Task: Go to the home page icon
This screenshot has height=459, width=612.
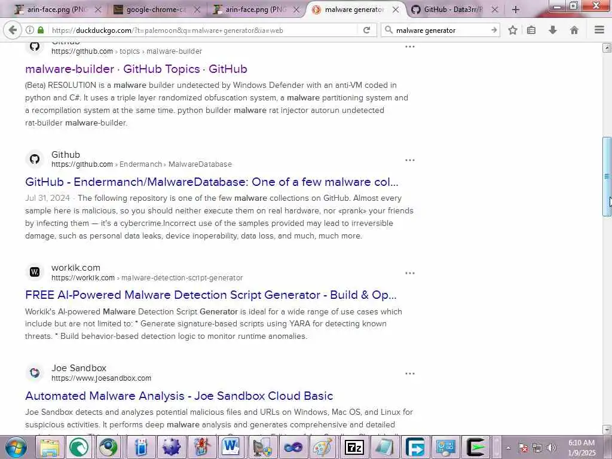Action: coord(574,30)
